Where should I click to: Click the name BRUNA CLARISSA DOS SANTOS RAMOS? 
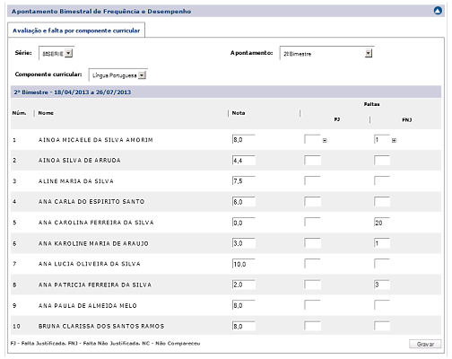[x=101, y=326]
